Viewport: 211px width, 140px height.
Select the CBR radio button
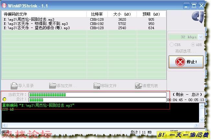click(x=175, y=45)
